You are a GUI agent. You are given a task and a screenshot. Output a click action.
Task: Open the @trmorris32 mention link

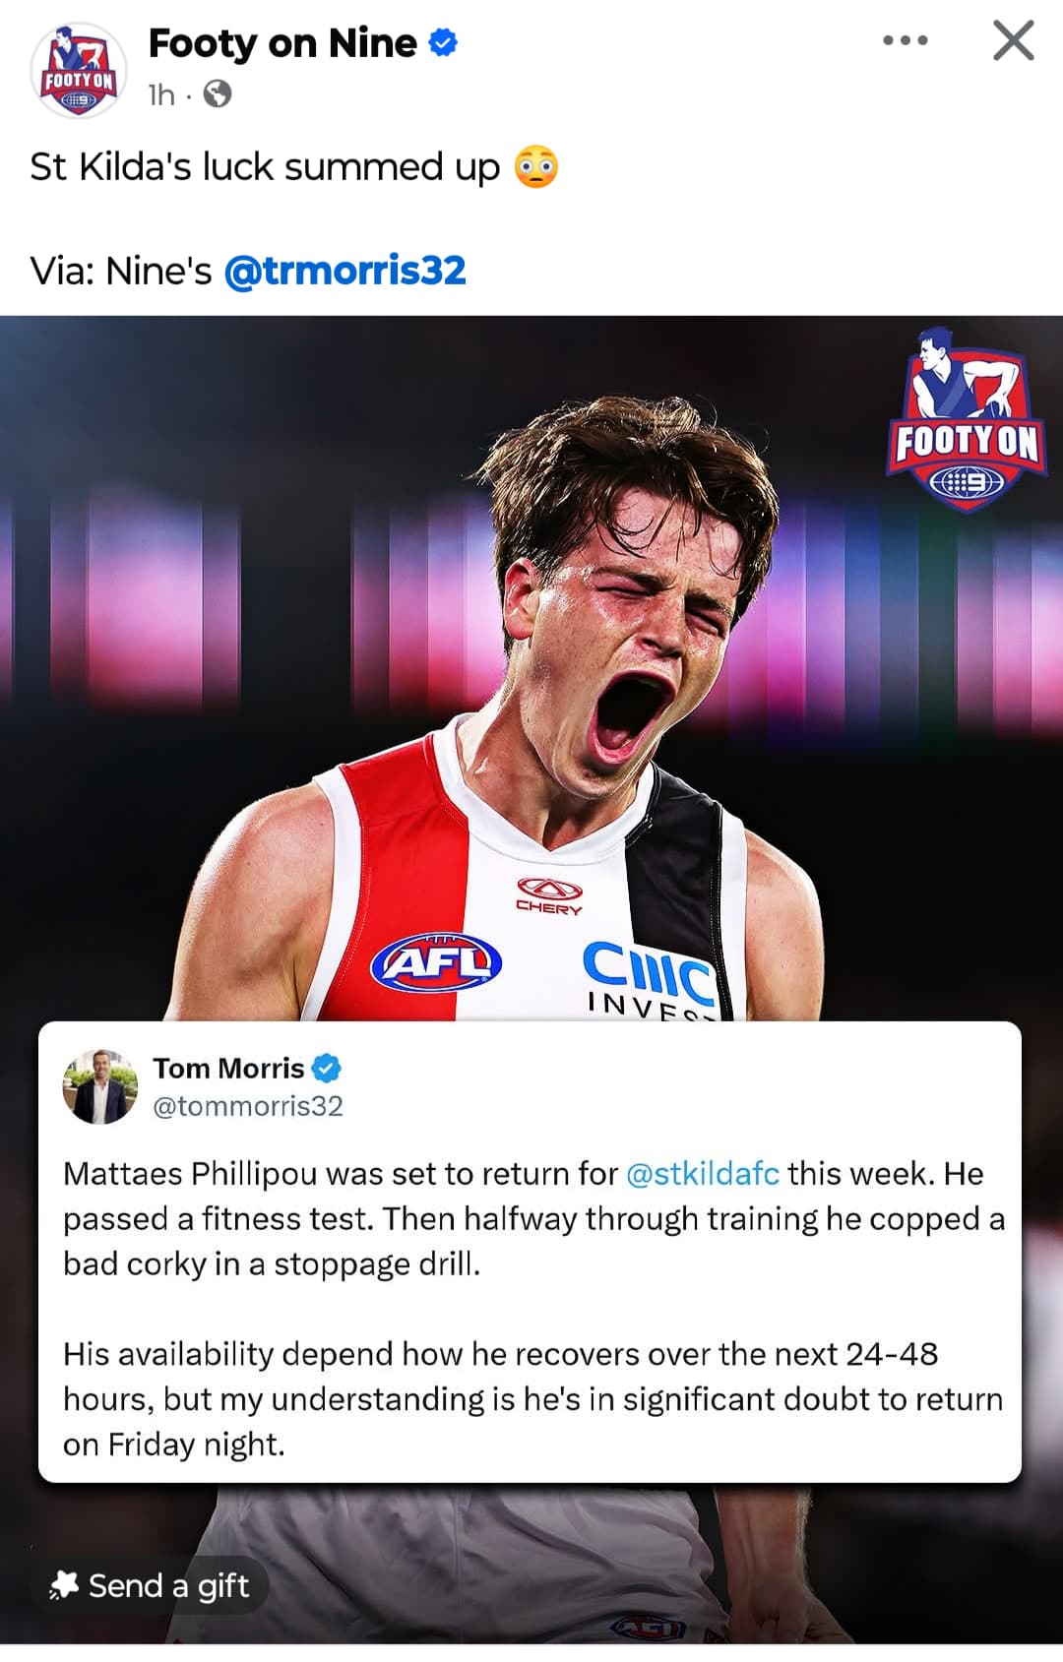[344, 271]
